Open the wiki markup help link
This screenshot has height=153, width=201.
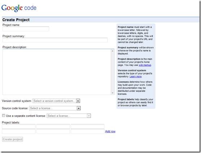145,65
